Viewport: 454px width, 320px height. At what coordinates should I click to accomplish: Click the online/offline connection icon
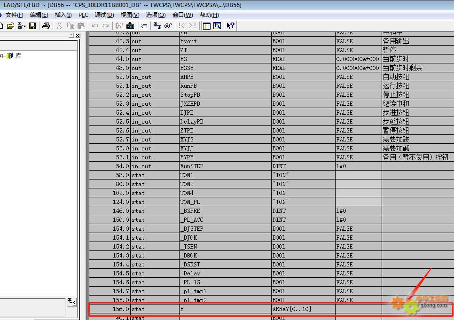157,26
